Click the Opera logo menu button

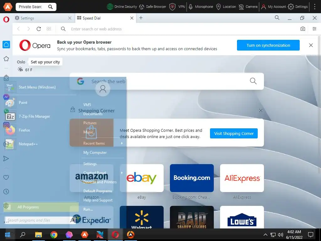tap(6, 19)
